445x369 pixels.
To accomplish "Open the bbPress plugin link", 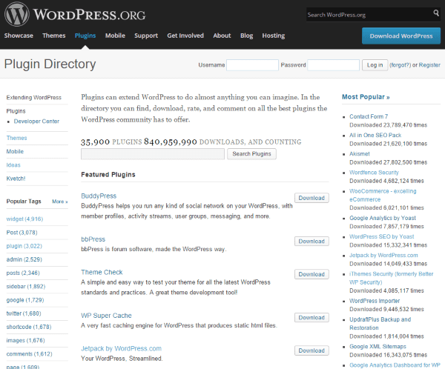I will coord(93,239).
